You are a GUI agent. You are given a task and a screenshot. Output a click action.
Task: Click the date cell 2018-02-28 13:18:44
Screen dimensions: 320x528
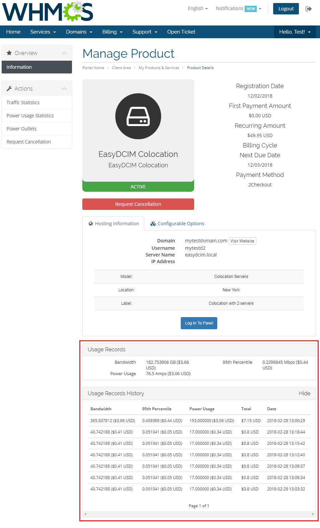coord(286,432)
